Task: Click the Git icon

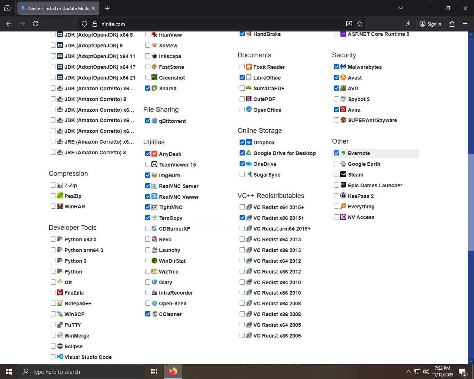Action: [x=60, y=282]
